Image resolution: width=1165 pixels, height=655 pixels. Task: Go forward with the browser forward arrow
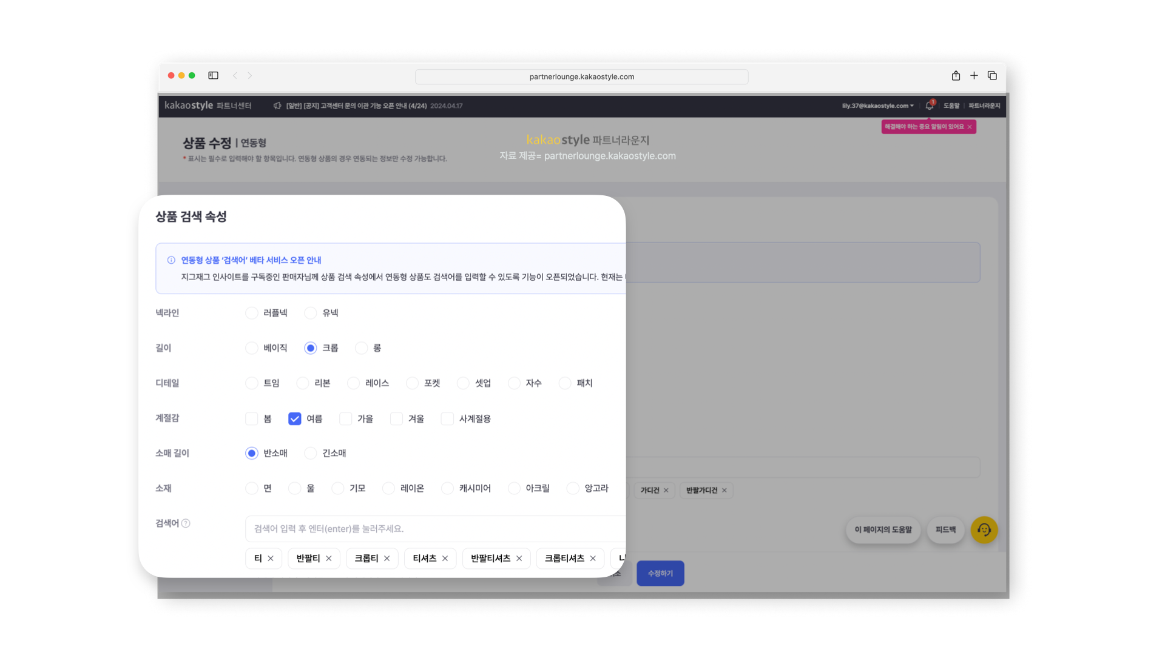pyautogui.click(x=249, y=76)
